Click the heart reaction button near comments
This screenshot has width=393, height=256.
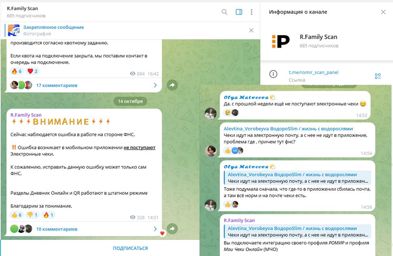[162, 233]
